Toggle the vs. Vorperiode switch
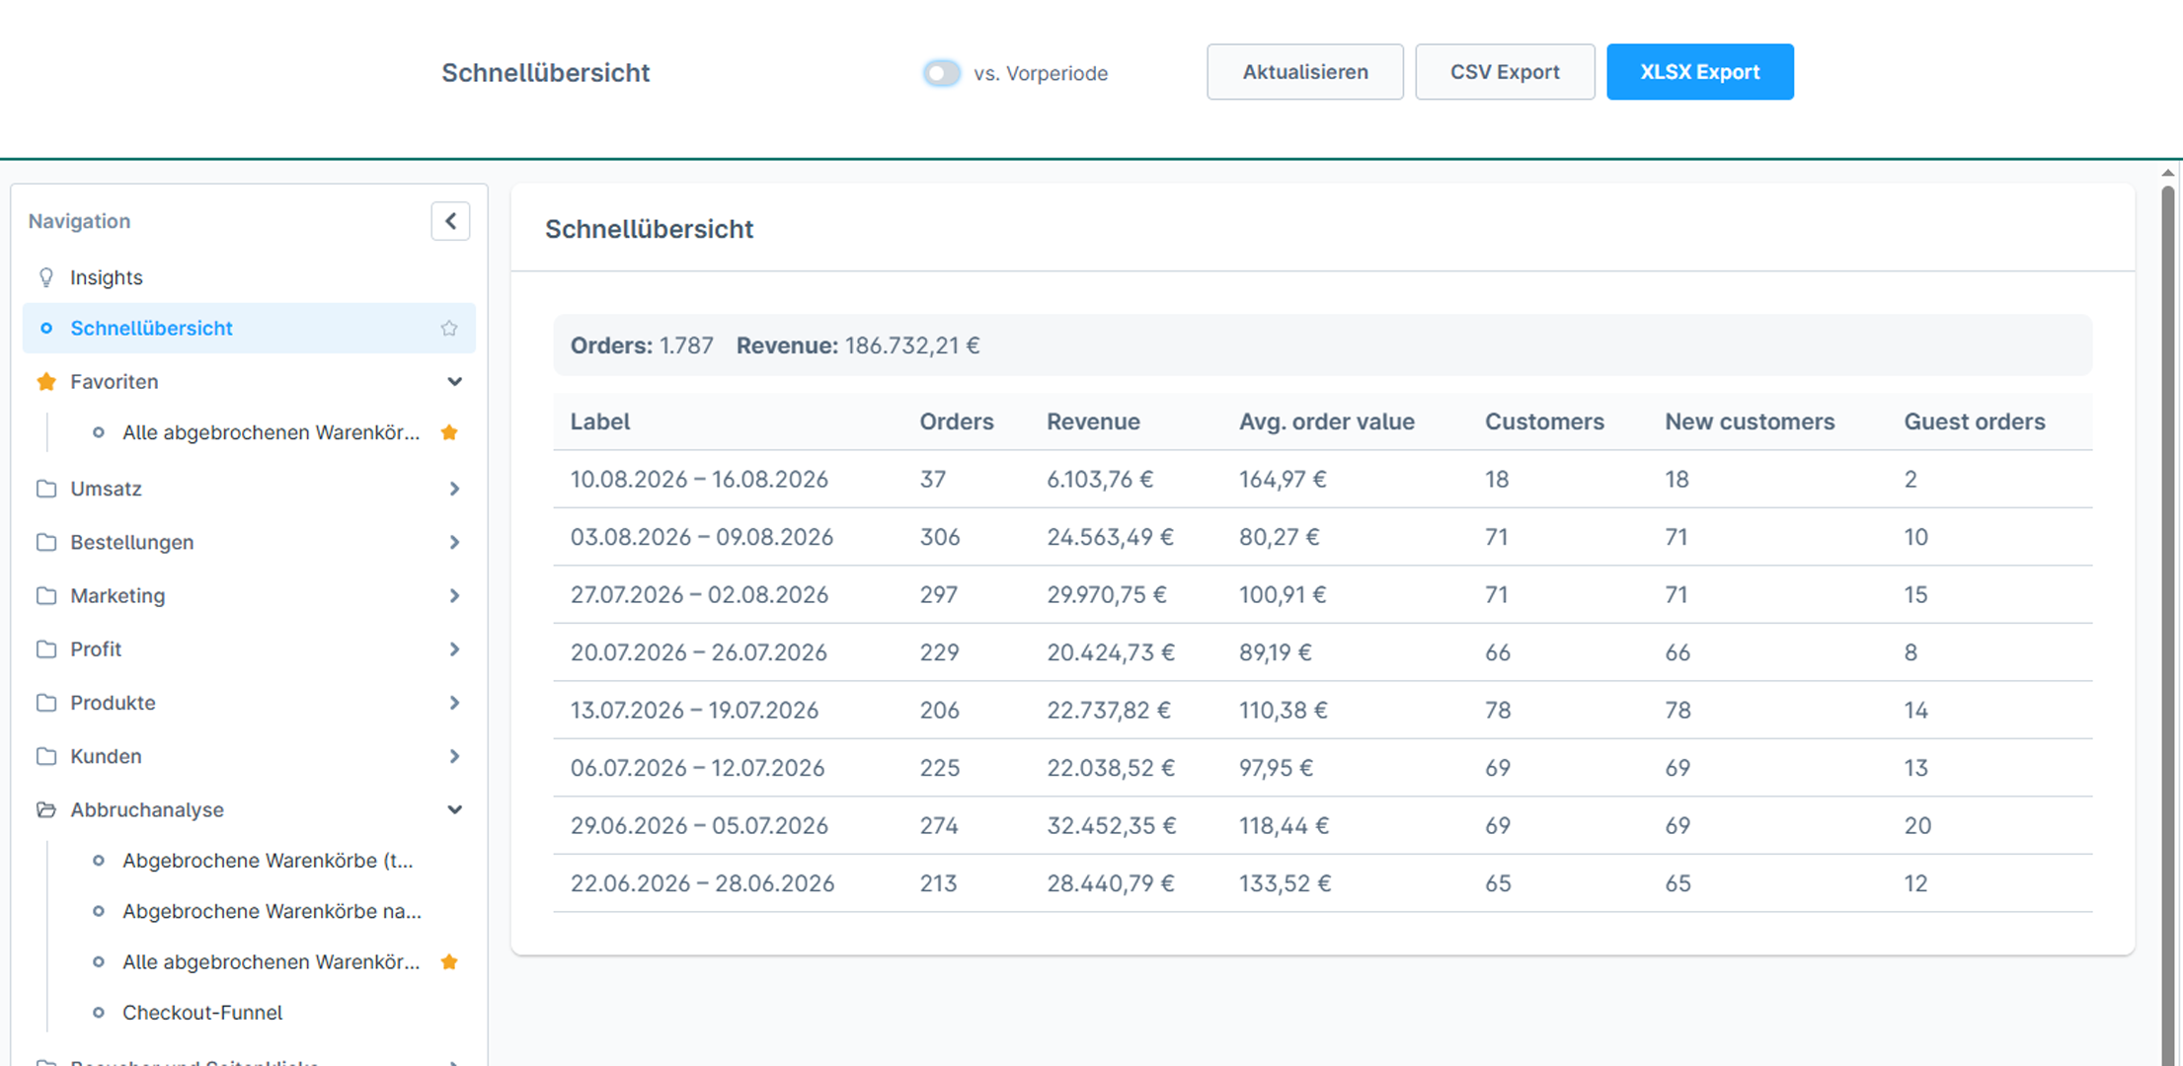 (942, 73)
